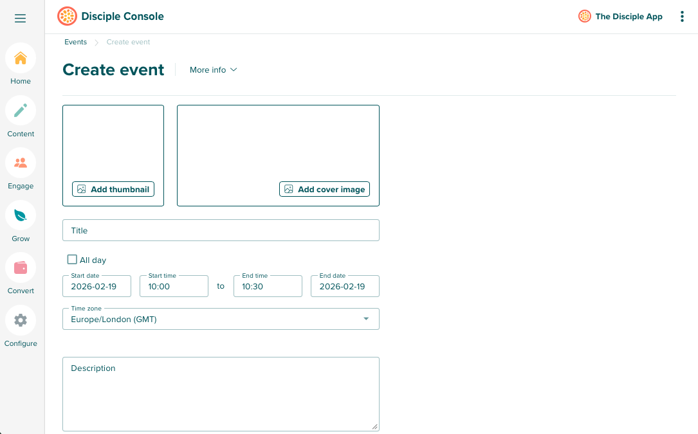Image resolution: width=698 pixels, height=434 pixels.
Task: Open the Engage section
Action: (x=20, y=162)
